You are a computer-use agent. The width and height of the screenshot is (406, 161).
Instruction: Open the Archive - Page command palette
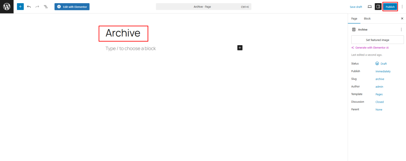tap(203, 7)
